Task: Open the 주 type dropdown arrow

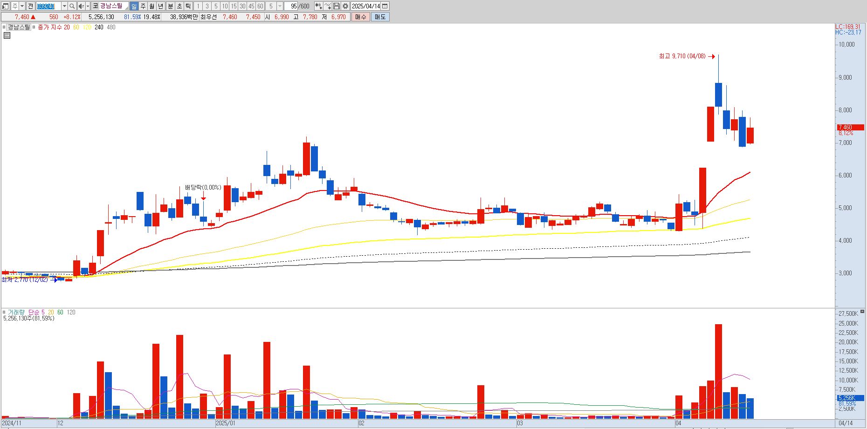Action: pos(22,6)
